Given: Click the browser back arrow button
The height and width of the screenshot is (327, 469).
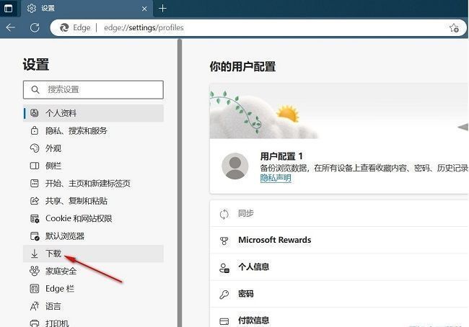Looking at the screenshot, I should (x=11, y=28).
